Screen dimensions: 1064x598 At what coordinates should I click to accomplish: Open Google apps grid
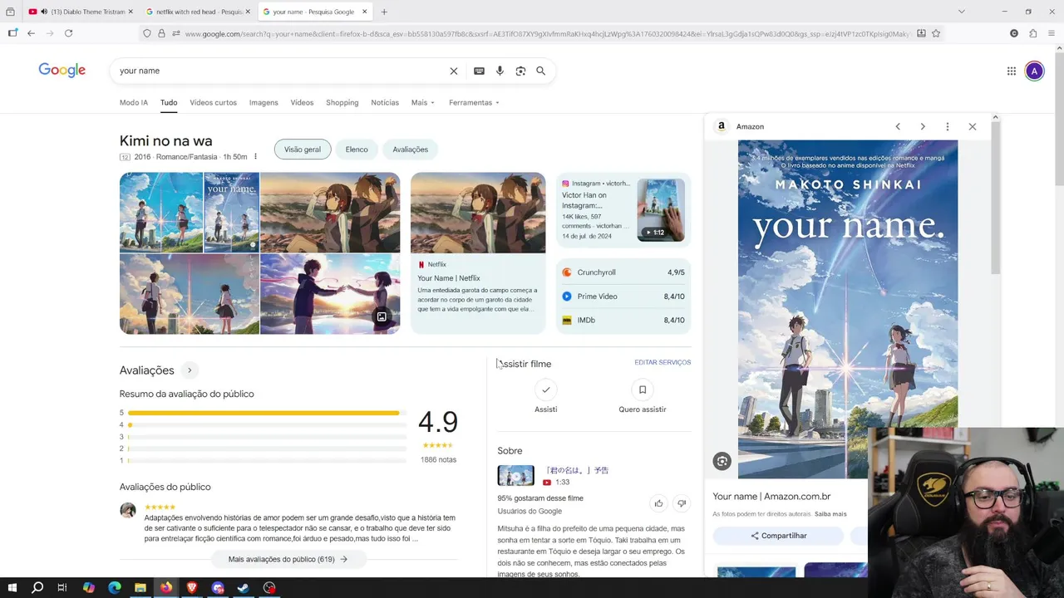(1012, 71)
